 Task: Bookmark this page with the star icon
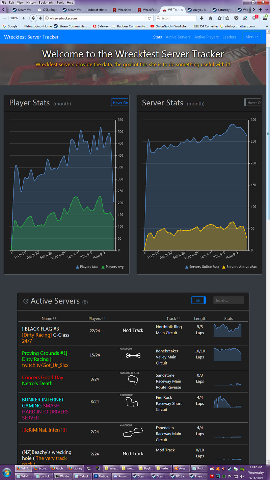click(219, 18)
